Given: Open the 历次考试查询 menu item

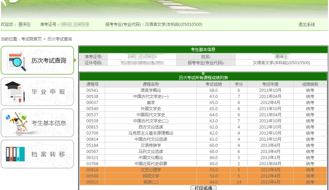Looking at the screenshot, I should click(48, 61).
